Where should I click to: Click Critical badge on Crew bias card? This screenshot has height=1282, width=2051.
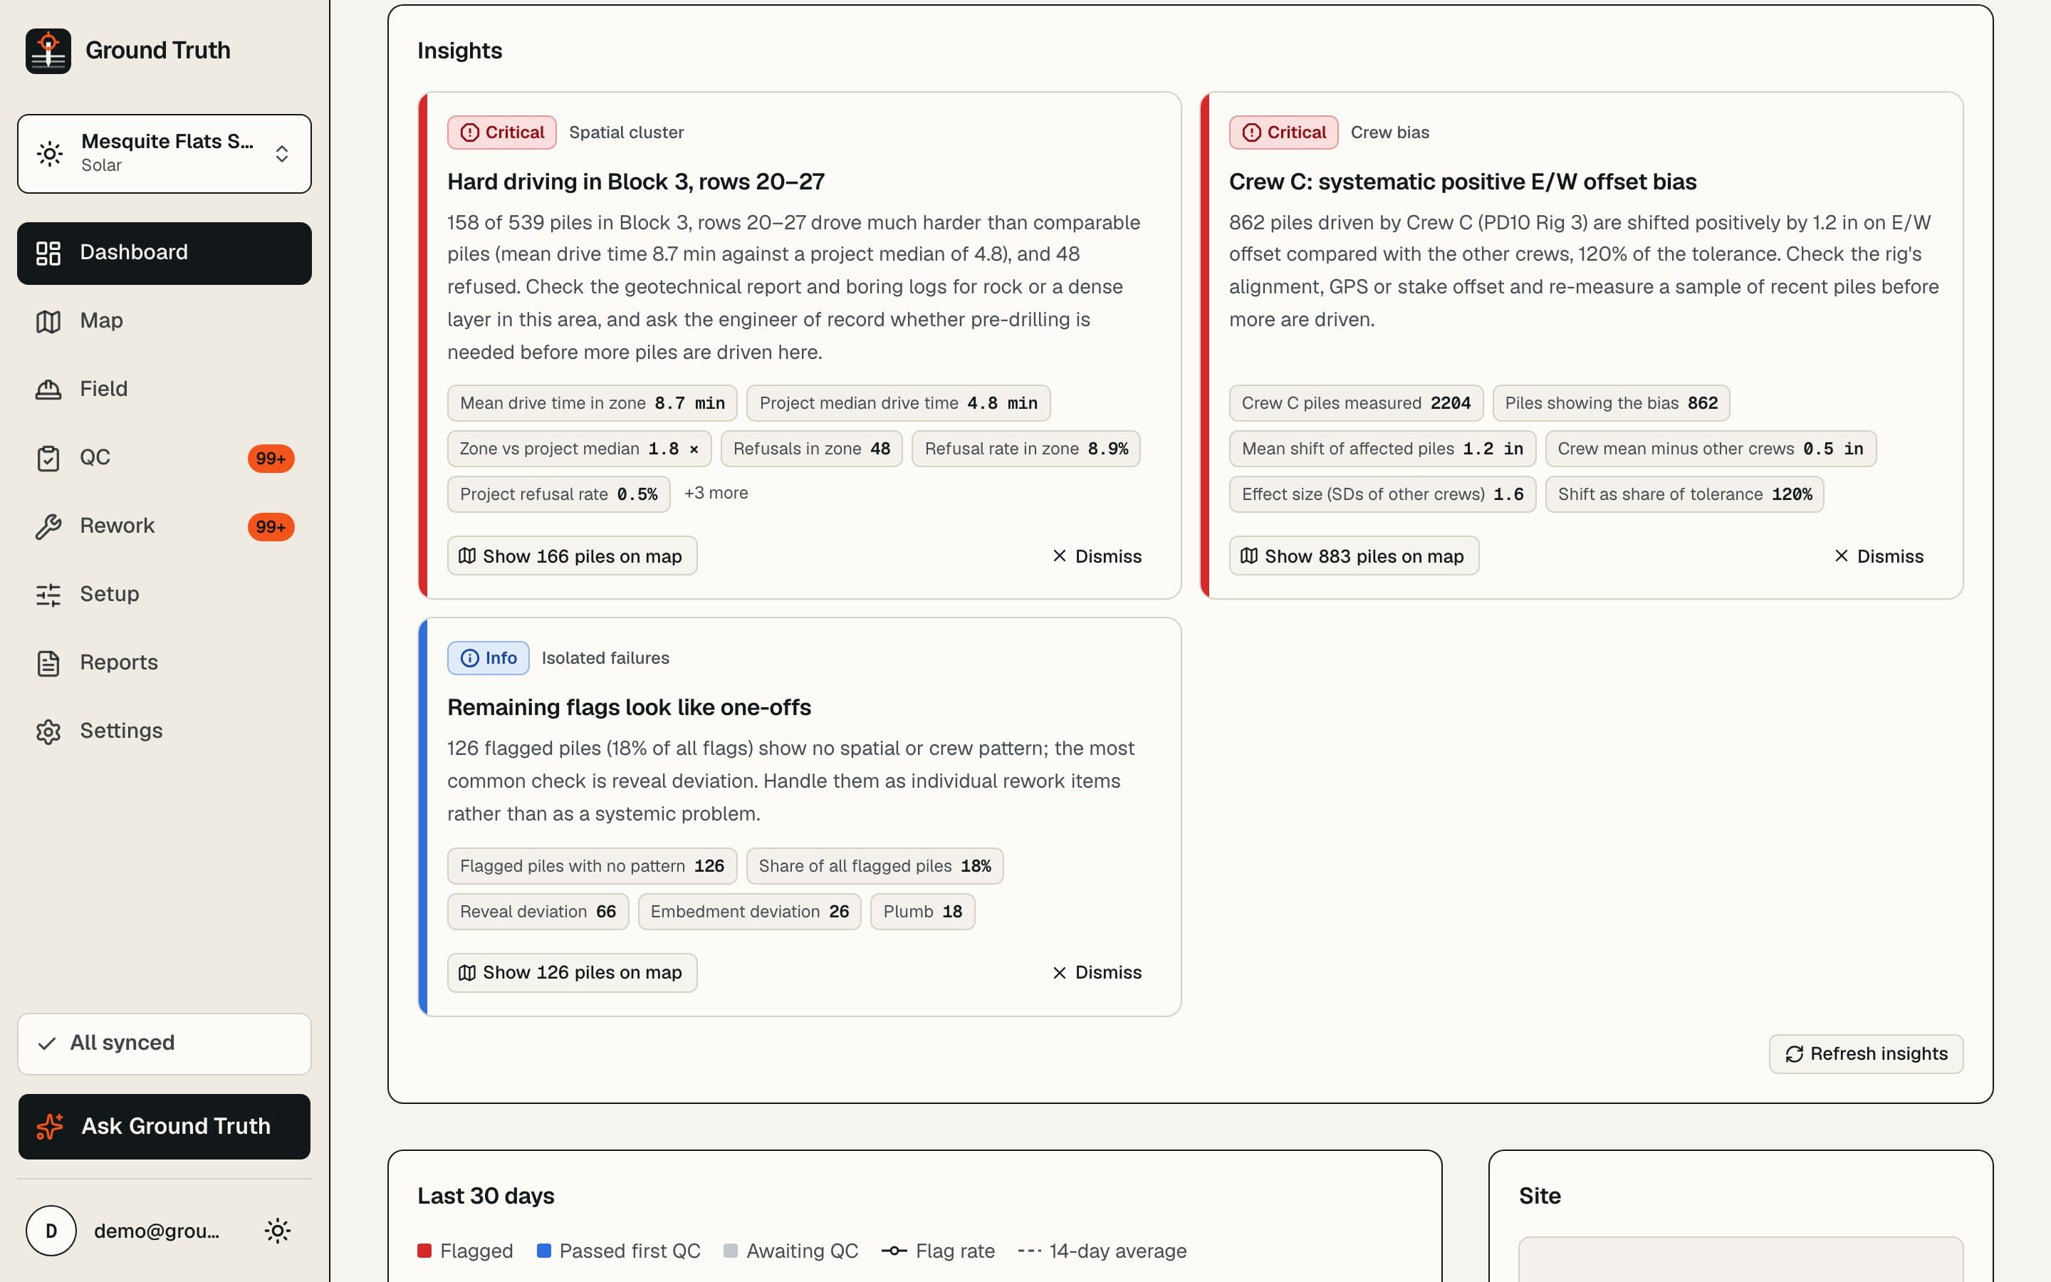(x=1283, y=132)
